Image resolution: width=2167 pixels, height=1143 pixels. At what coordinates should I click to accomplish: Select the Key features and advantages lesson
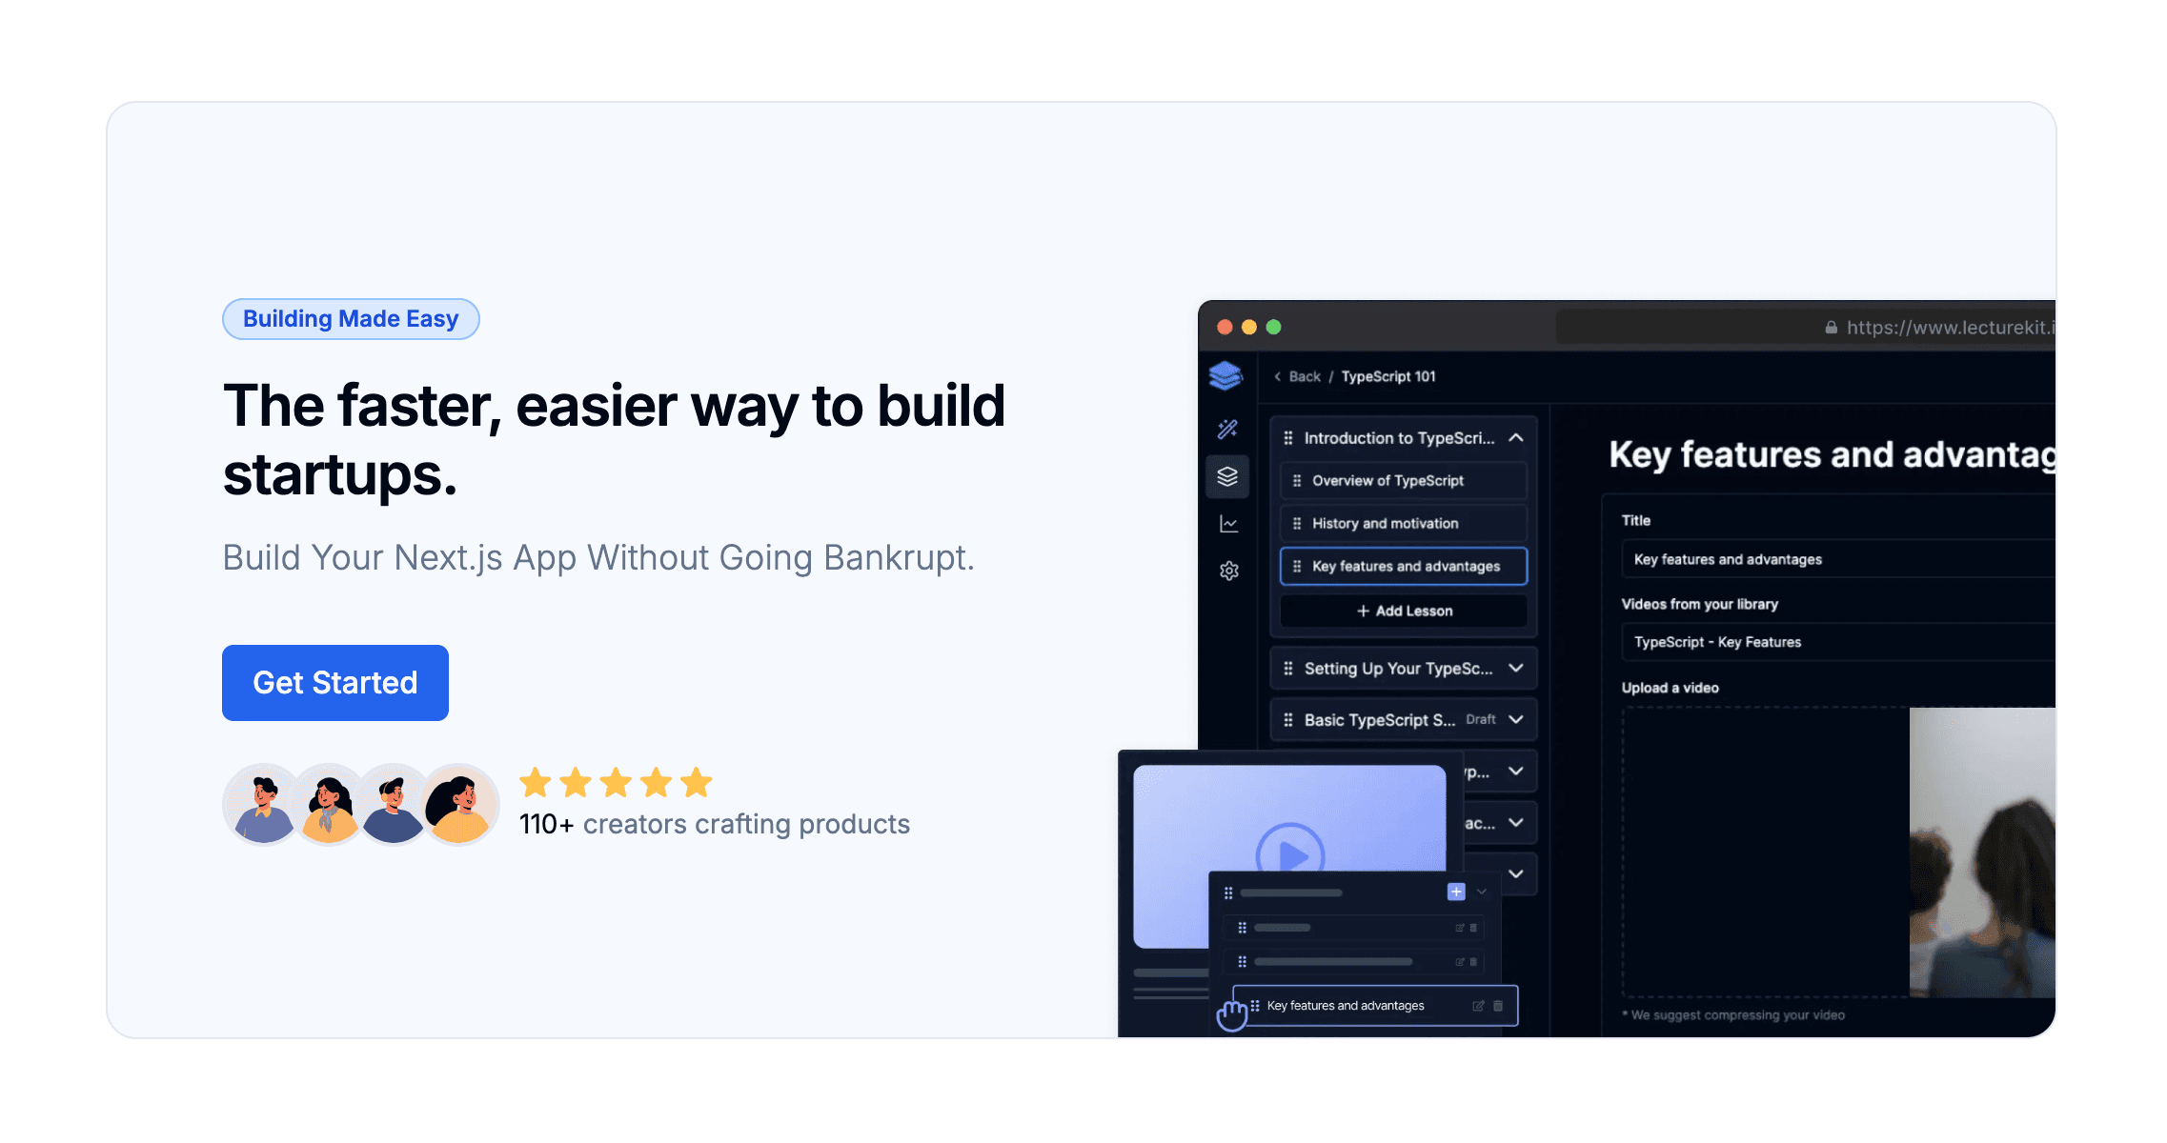pos(1405,567)
